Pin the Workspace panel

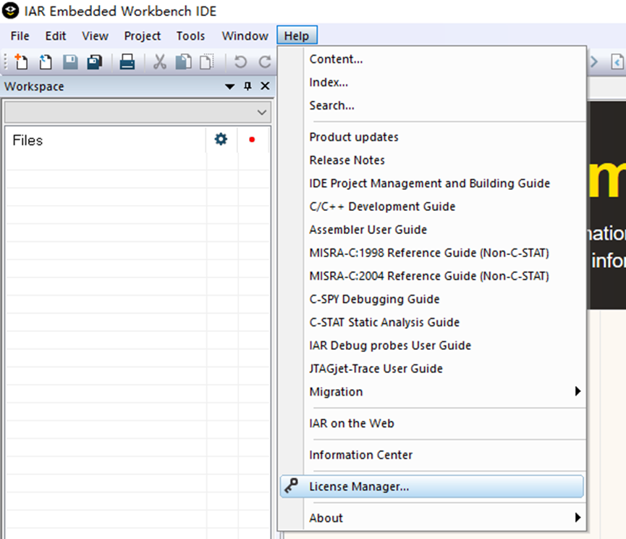pyautogui.click(x=248, y=86)
